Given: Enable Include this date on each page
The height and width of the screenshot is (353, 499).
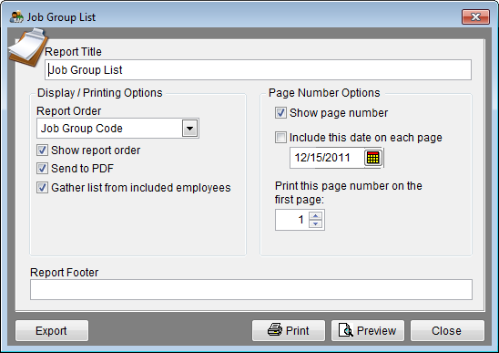Looking at the screenshot, I should tap(280, 138).
